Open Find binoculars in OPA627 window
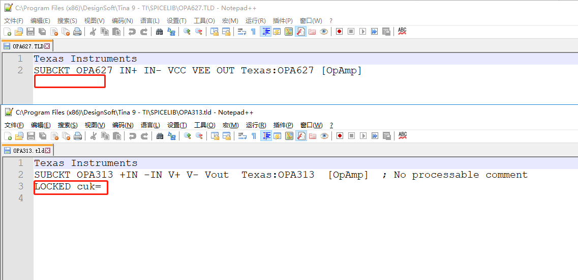The width and height of the screenshot is (578, 280). coord(159,32)
